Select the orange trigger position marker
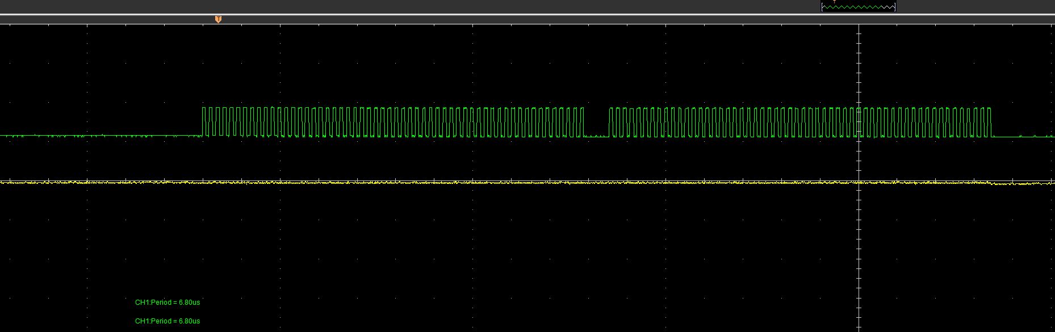 (218, 19)
